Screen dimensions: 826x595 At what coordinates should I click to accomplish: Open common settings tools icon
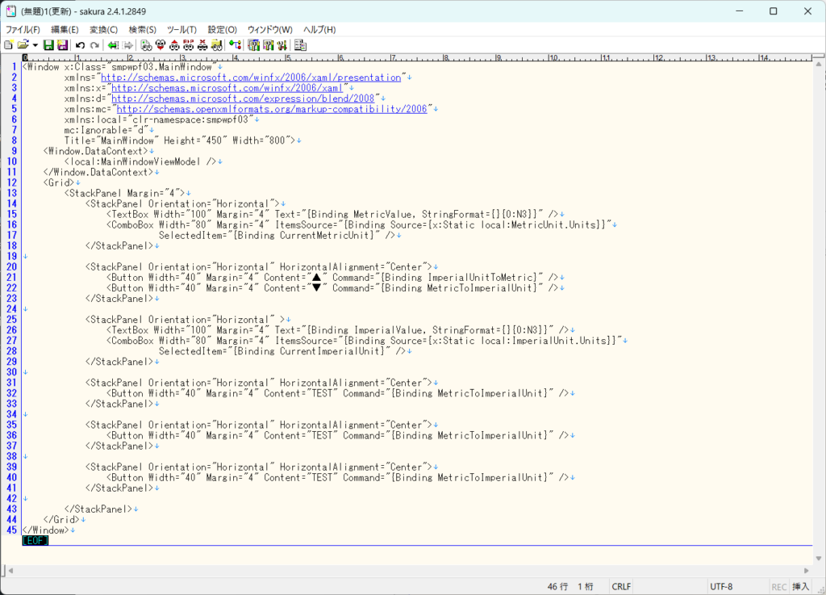(x=282, y=45)
